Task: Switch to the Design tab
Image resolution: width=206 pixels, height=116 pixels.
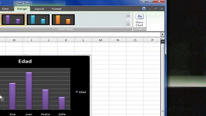Action: 22,9
